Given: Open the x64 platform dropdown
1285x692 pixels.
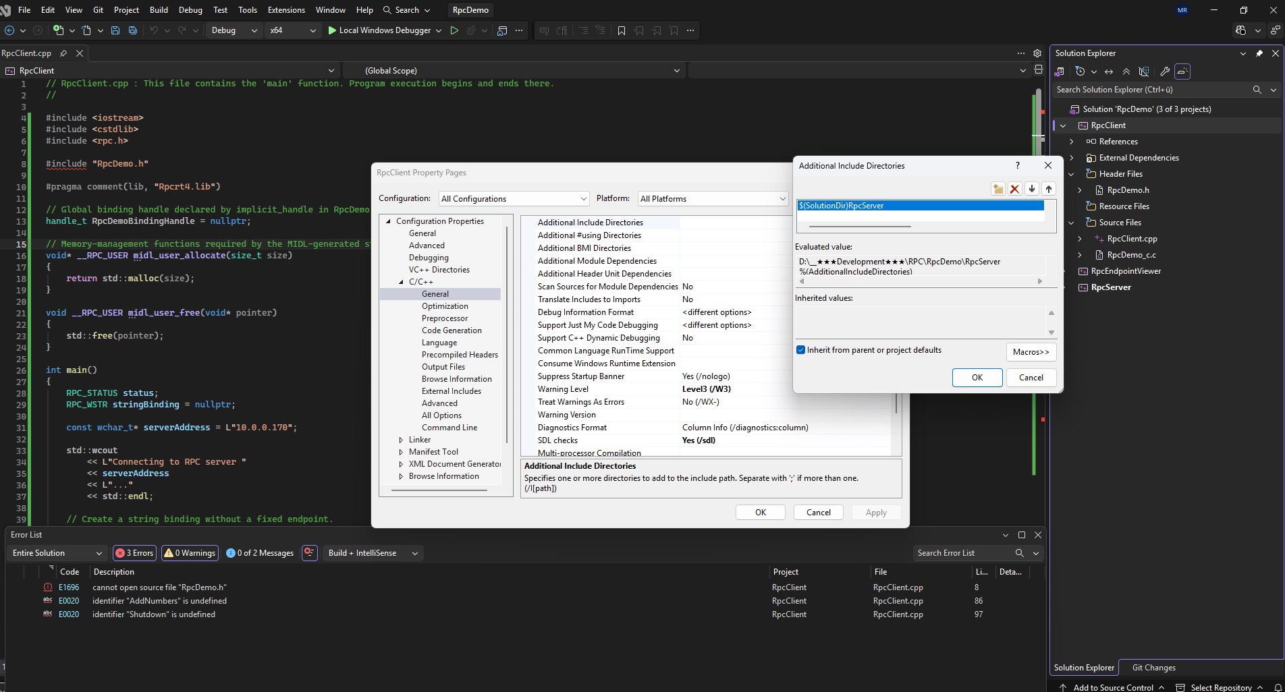Looking at the screenshot, I should (x=293, y=30).
